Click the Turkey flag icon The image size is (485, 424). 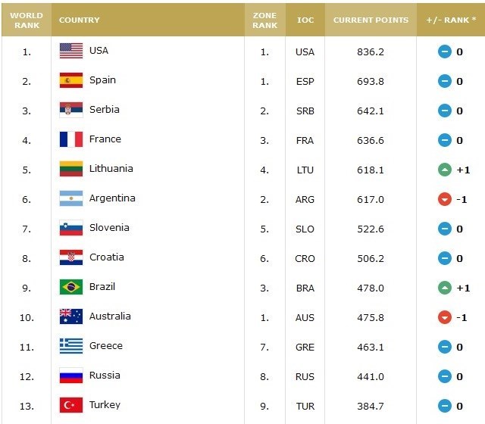point(71,405)
